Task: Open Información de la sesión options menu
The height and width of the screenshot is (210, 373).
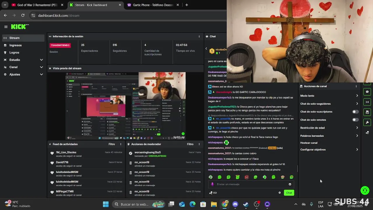Action: point(199,36)
